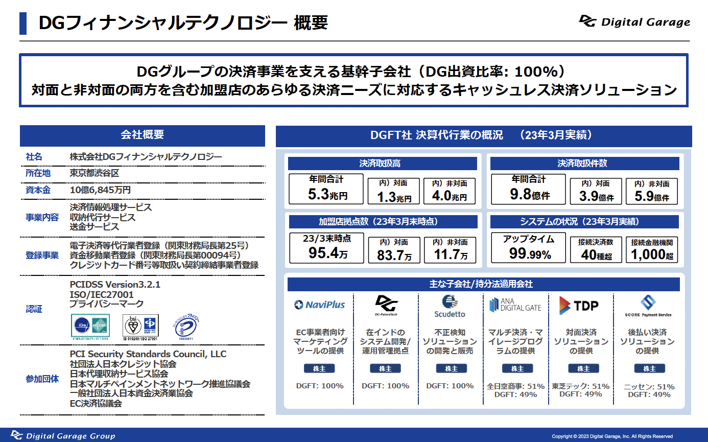Click the 95.4万 merchant locations box
The width and height of the screenshot is (708, 442).
coord(327,248)
